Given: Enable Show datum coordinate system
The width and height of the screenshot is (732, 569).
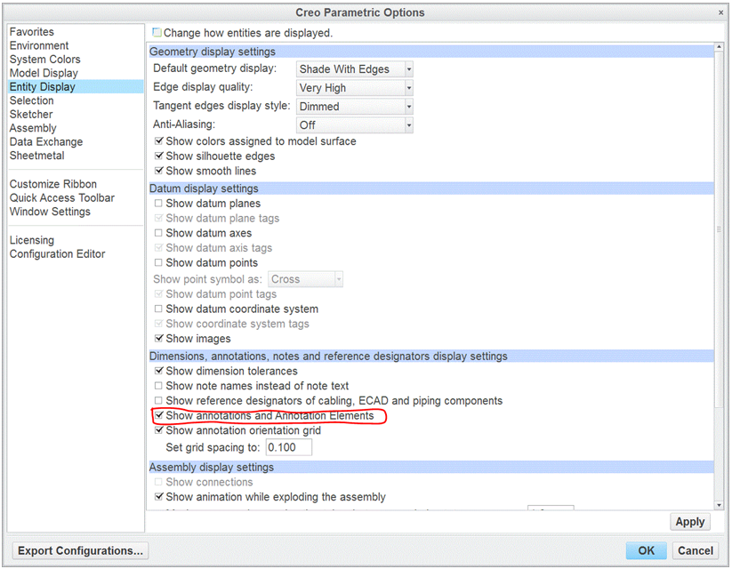Looking at the screenshot, I should (158, 309).
